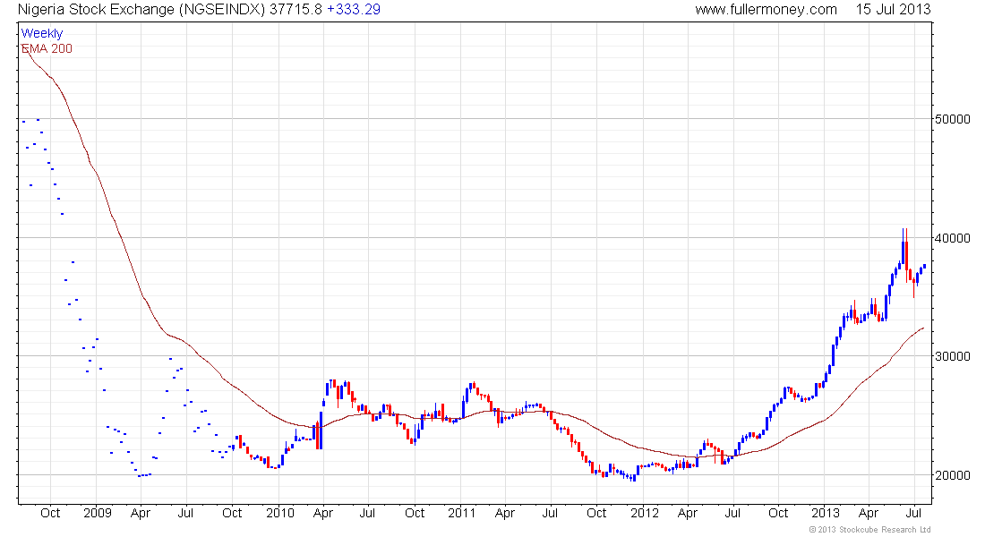This screenshot has width=985, height=537.
Task: Click the '2011' x-axis label
Action: [462, 513]
